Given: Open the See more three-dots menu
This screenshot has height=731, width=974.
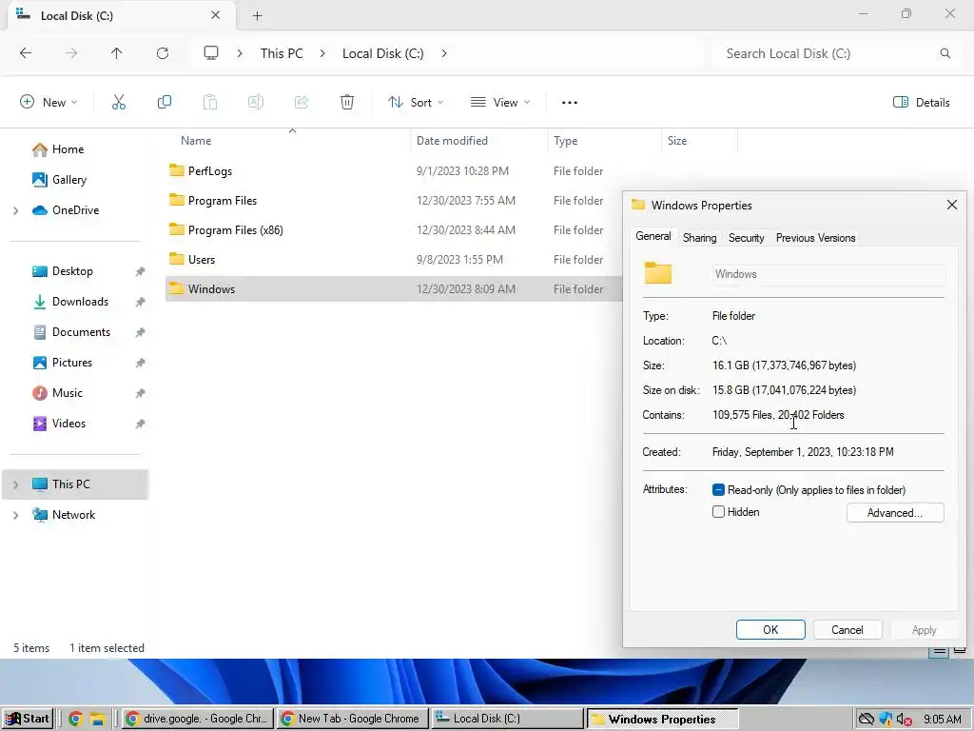Looking at the screenshot, I should click(x=570, y=103).
